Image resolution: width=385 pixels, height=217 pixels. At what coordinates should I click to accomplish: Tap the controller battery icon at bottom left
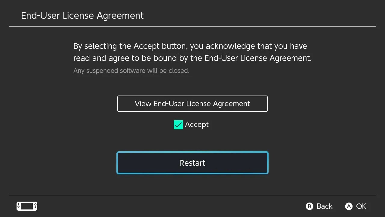pyautogui.click(x=26, y=206)
